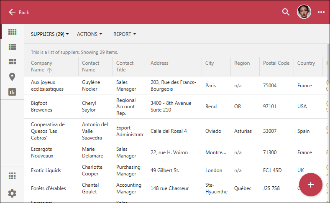Open the REPORT dropdown menu

pyautogui.click(x=125, y=34)
